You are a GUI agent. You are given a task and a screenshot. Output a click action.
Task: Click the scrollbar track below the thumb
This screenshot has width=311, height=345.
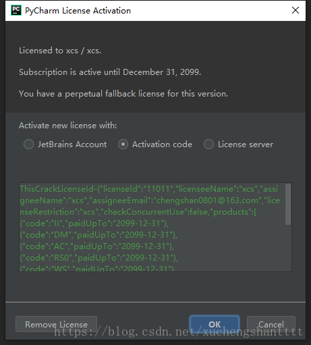pyautogui.click(x=288, y=248)
